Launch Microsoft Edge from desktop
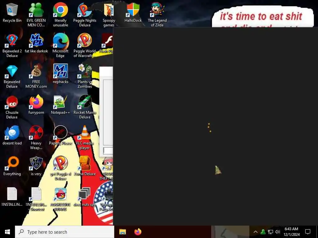Viewport: 318px width, 238px height. pos(61,45)
